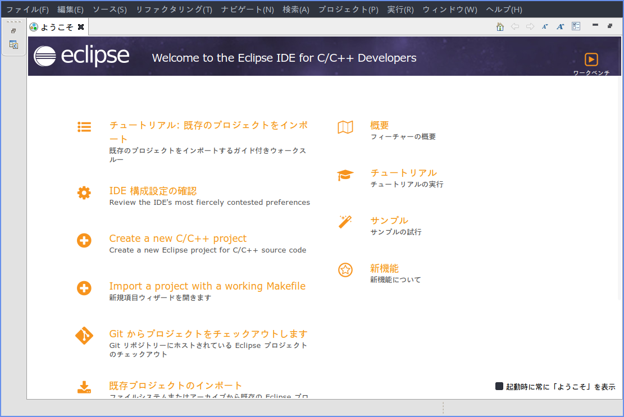This screenshot has height=417, width=624.
Task: Click 'Review the IDE's most fiercely contested preferences' text
Action: (x=209, y=203)
